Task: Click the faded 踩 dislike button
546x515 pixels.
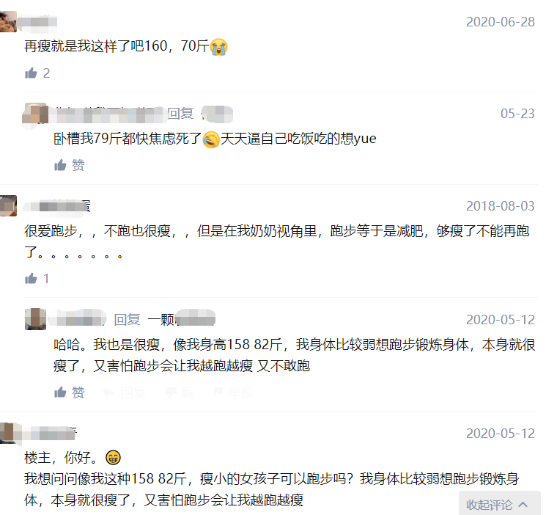Action: (x=180, y=392)
